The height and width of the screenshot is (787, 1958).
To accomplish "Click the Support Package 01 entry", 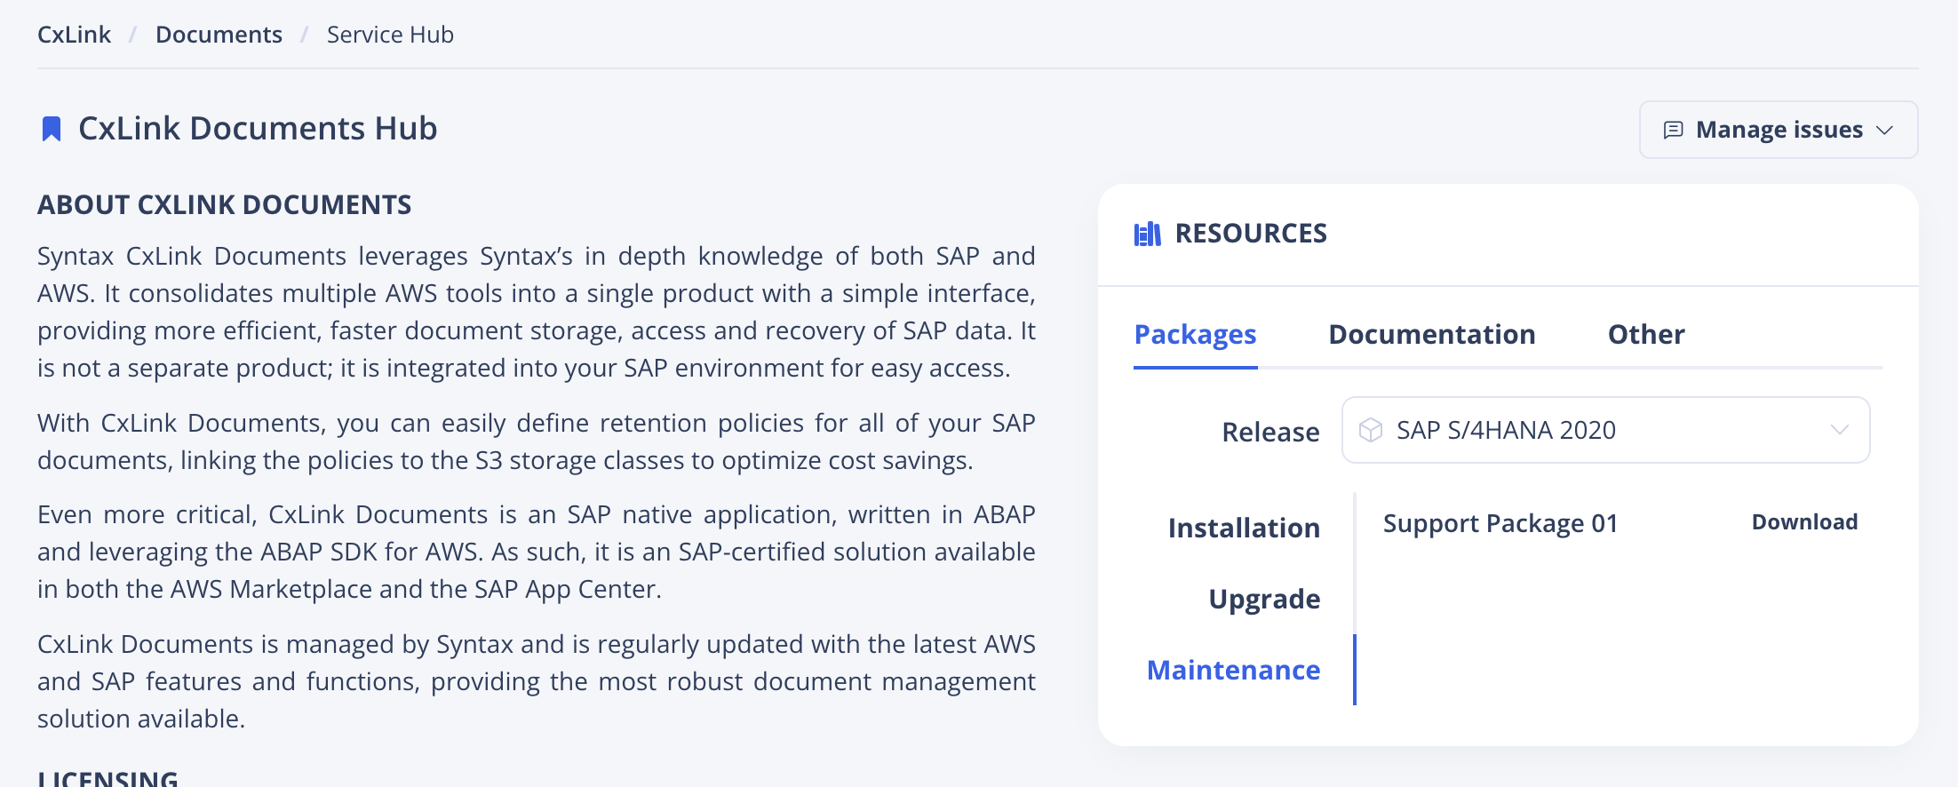I will [x=1500, y=524].
